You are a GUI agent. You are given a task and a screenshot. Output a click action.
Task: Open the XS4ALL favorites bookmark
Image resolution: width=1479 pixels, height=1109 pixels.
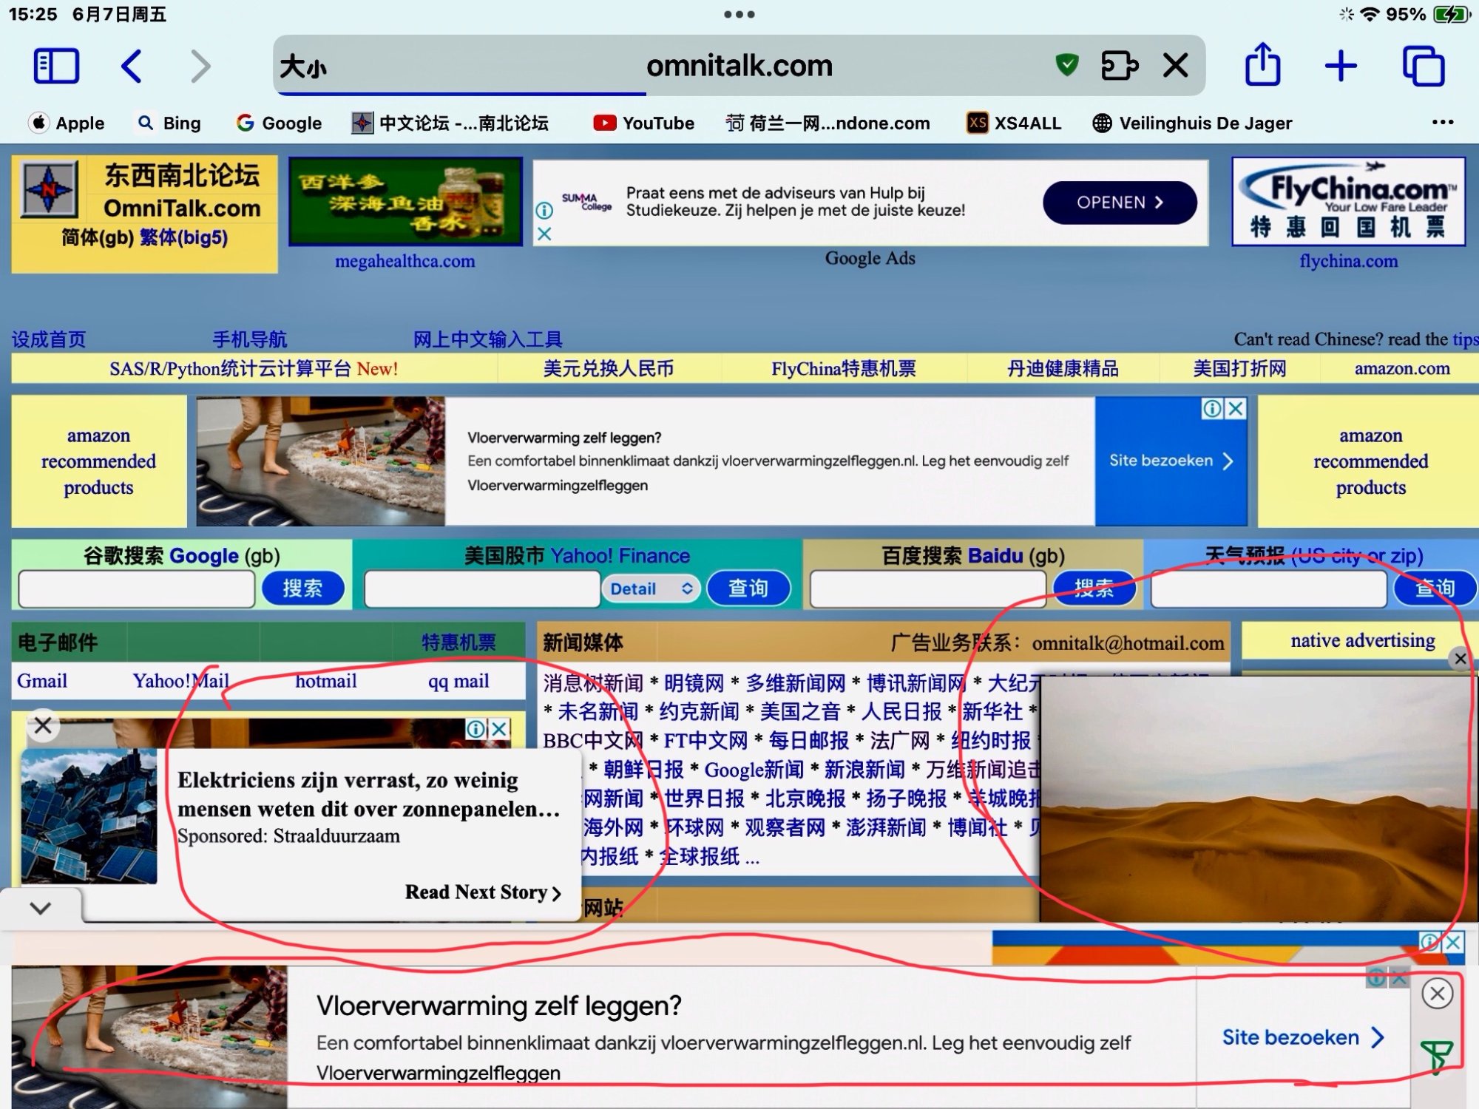pos(1015,123)
